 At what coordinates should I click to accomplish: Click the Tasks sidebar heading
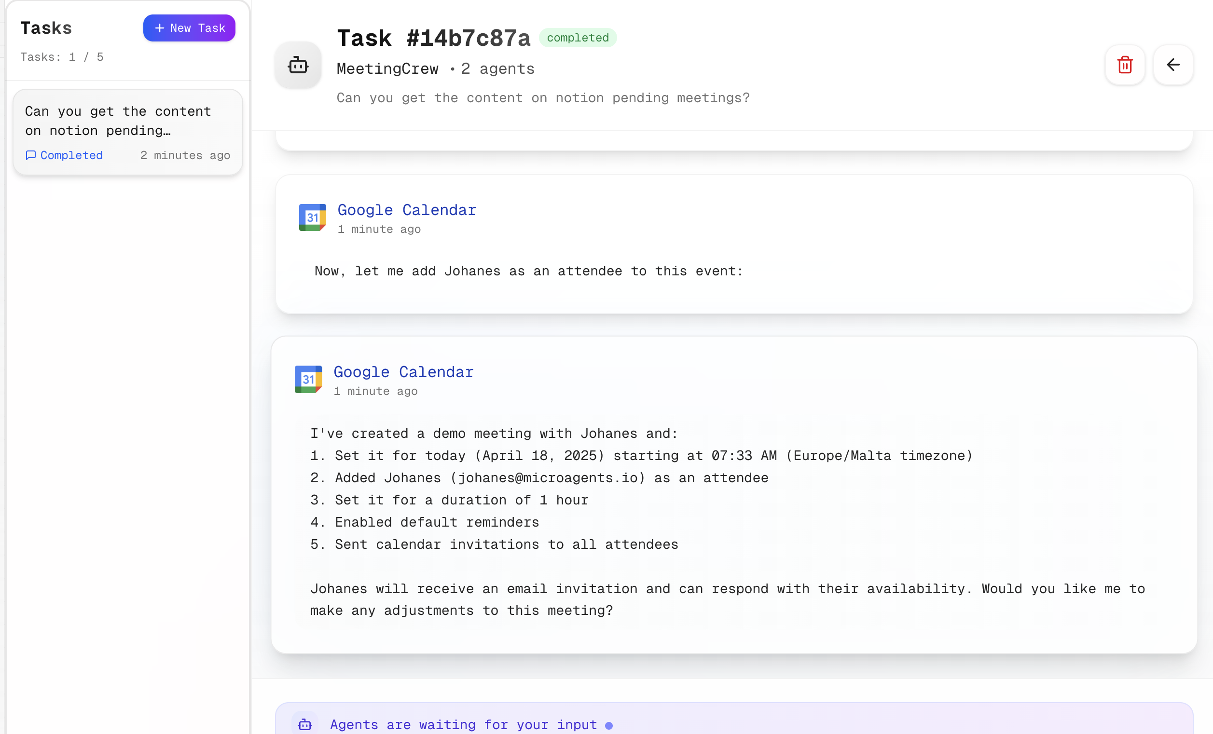tap(46, 28)
